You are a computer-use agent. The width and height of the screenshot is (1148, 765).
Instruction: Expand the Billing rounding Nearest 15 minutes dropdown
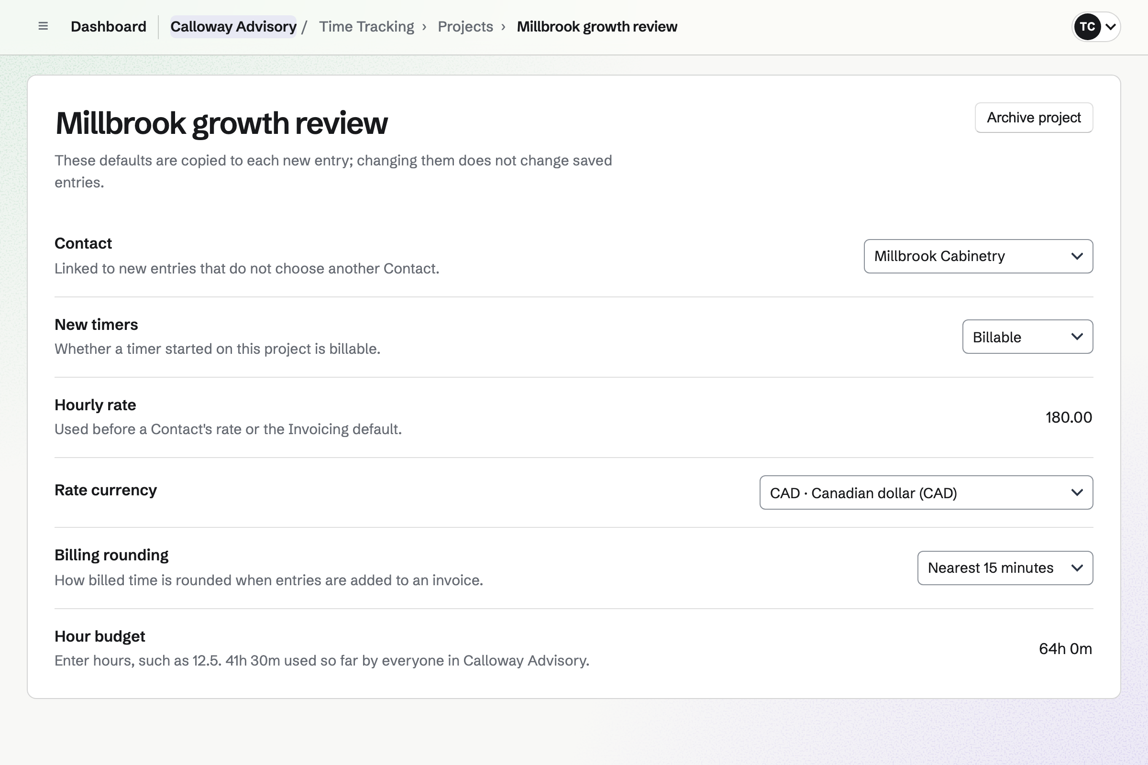(1005, 568)
